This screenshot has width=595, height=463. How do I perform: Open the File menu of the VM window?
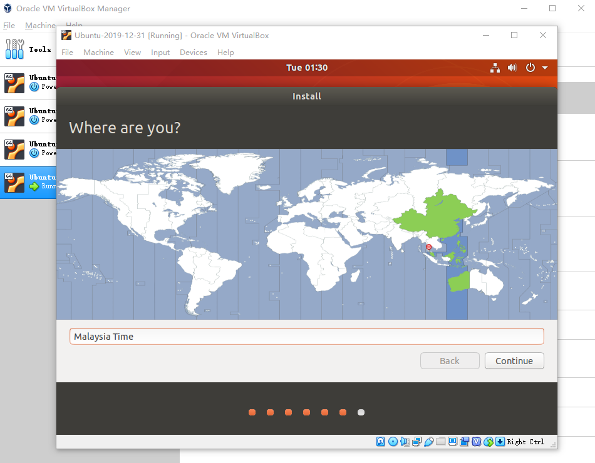click(67, 53)
